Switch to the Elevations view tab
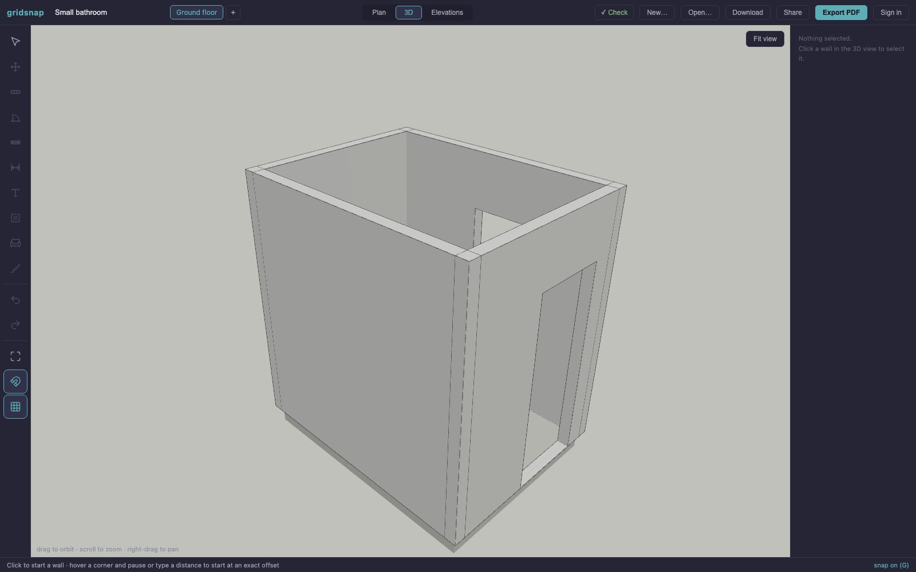916x572 pixels. pyautogui.click(x=447, y=13)
